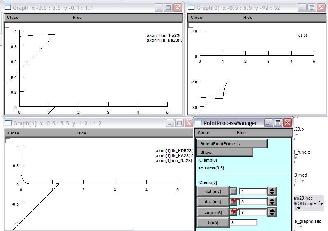Choose Close in PointProcessManager menu bar

(203, 133)
